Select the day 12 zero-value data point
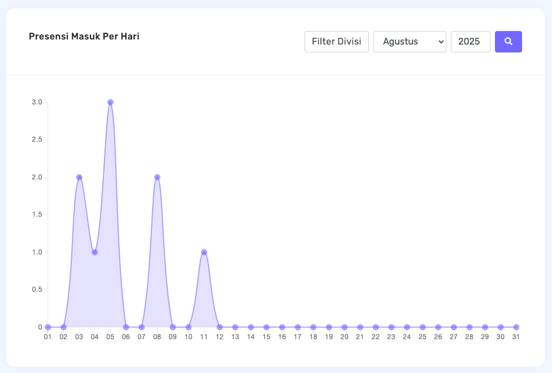This screenshot has height=373, width=552. coord(220,327)
